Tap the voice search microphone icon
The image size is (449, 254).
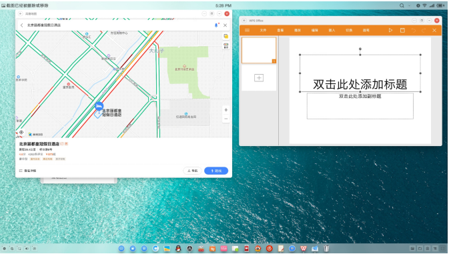coord(216,25)
